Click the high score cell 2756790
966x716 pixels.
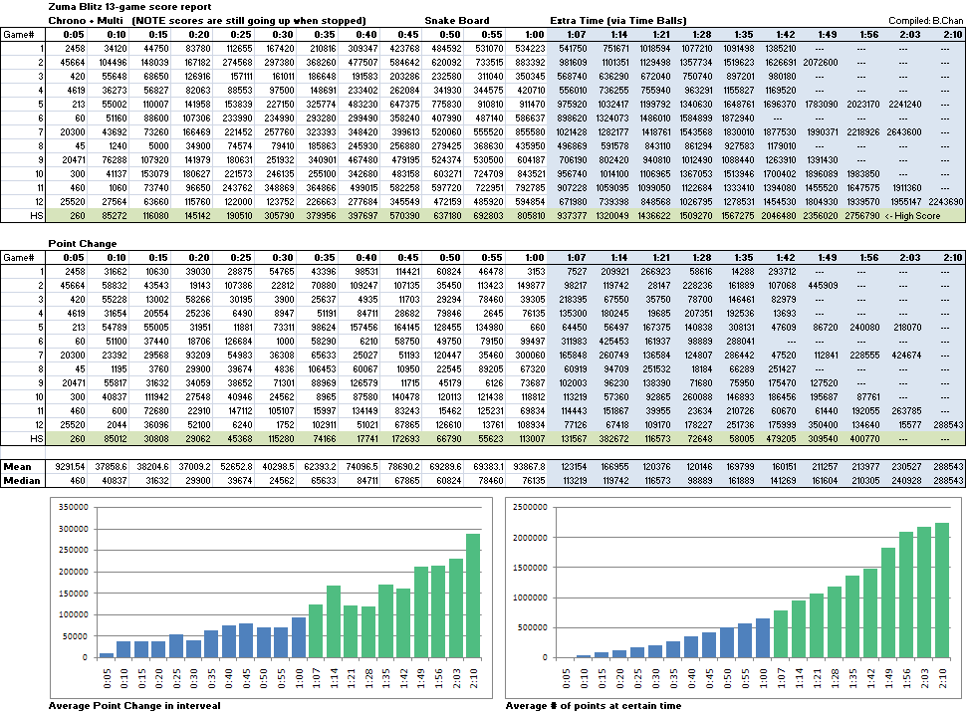pyautogui.click(x=861, y=216)
